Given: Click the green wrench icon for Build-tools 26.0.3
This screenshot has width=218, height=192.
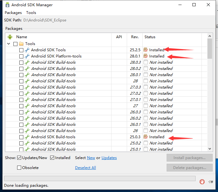Looking at the screenshot, I should pyautogui.click(x=27, y=112).
